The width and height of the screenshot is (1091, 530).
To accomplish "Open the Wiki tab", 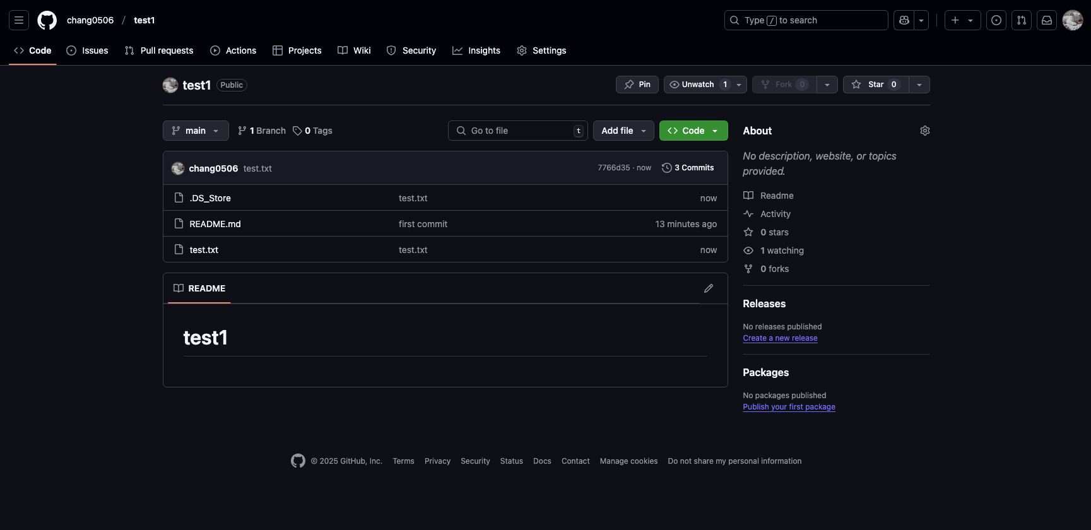I will click(354, 50).
